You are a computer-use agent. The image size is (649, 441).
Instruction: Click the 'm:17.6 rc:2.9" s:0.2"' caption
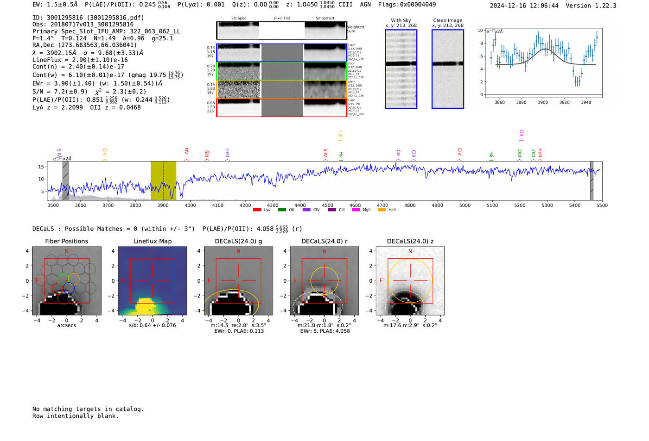pyautogui.click(x=410, y=325)
